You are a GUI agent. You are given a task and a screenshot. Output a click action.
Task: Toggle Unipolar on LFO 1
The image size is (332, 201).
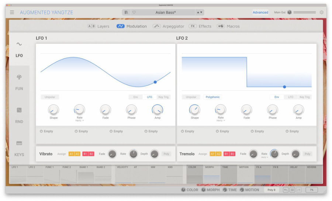[x=50, y=97]
